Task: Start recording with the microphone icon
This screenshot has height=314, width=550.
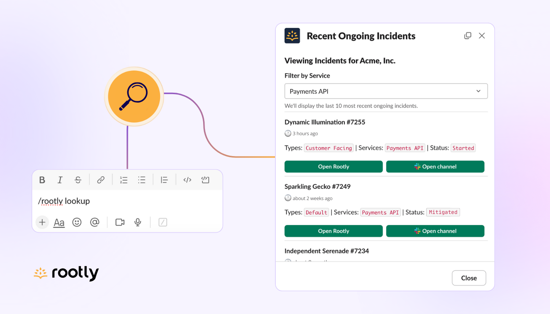Action: click(137, 222)
